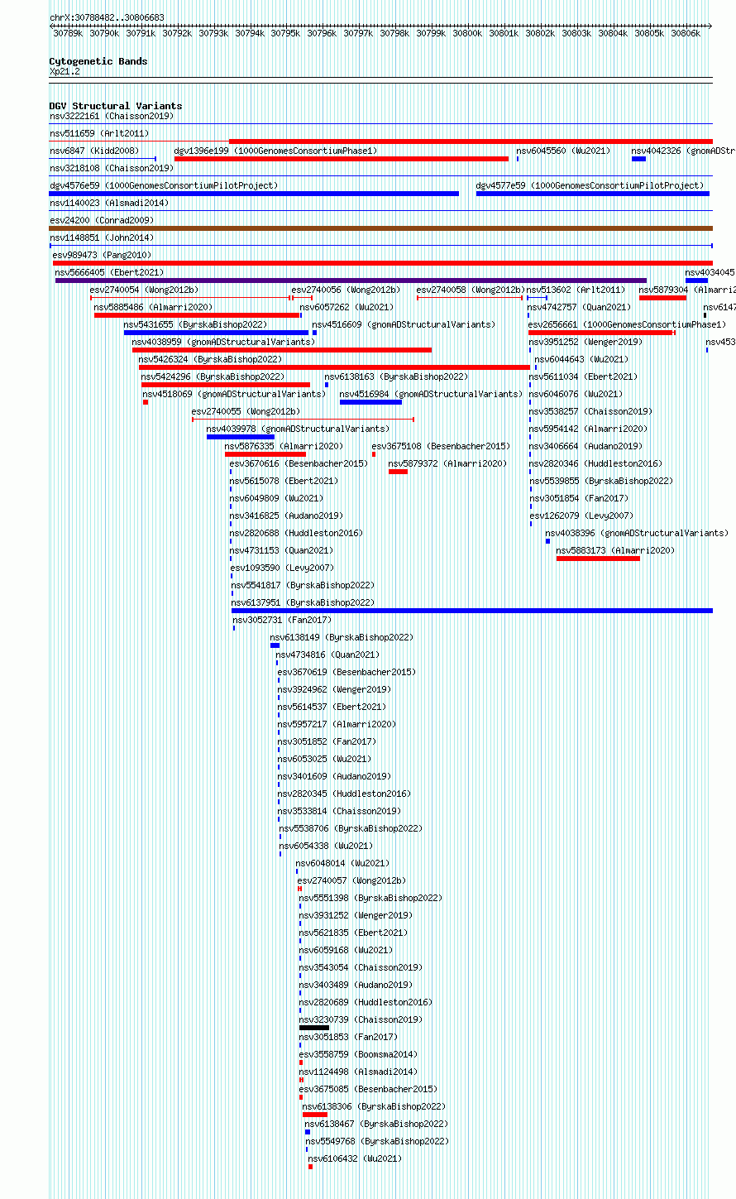Click the blue nsv4034045 variant bar
Screen dimensions: 736x1199
[x=696, y=281]
